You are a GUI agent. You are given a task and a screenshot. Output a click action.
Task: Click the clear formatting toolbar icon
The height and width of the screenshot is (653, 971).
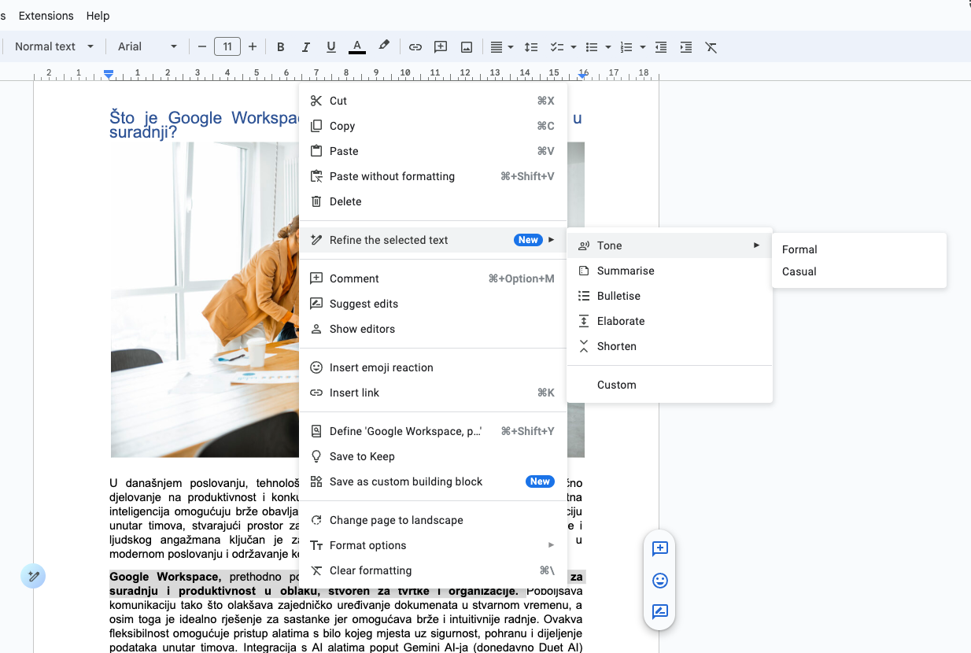pos(711,47)
